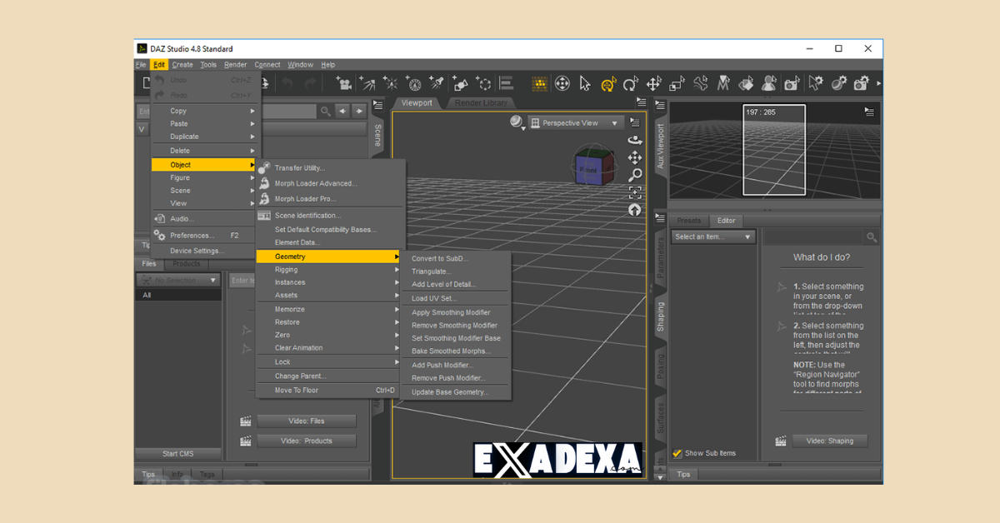
Task: Switch to the Render Library tab
Action: tap(481, 102)
